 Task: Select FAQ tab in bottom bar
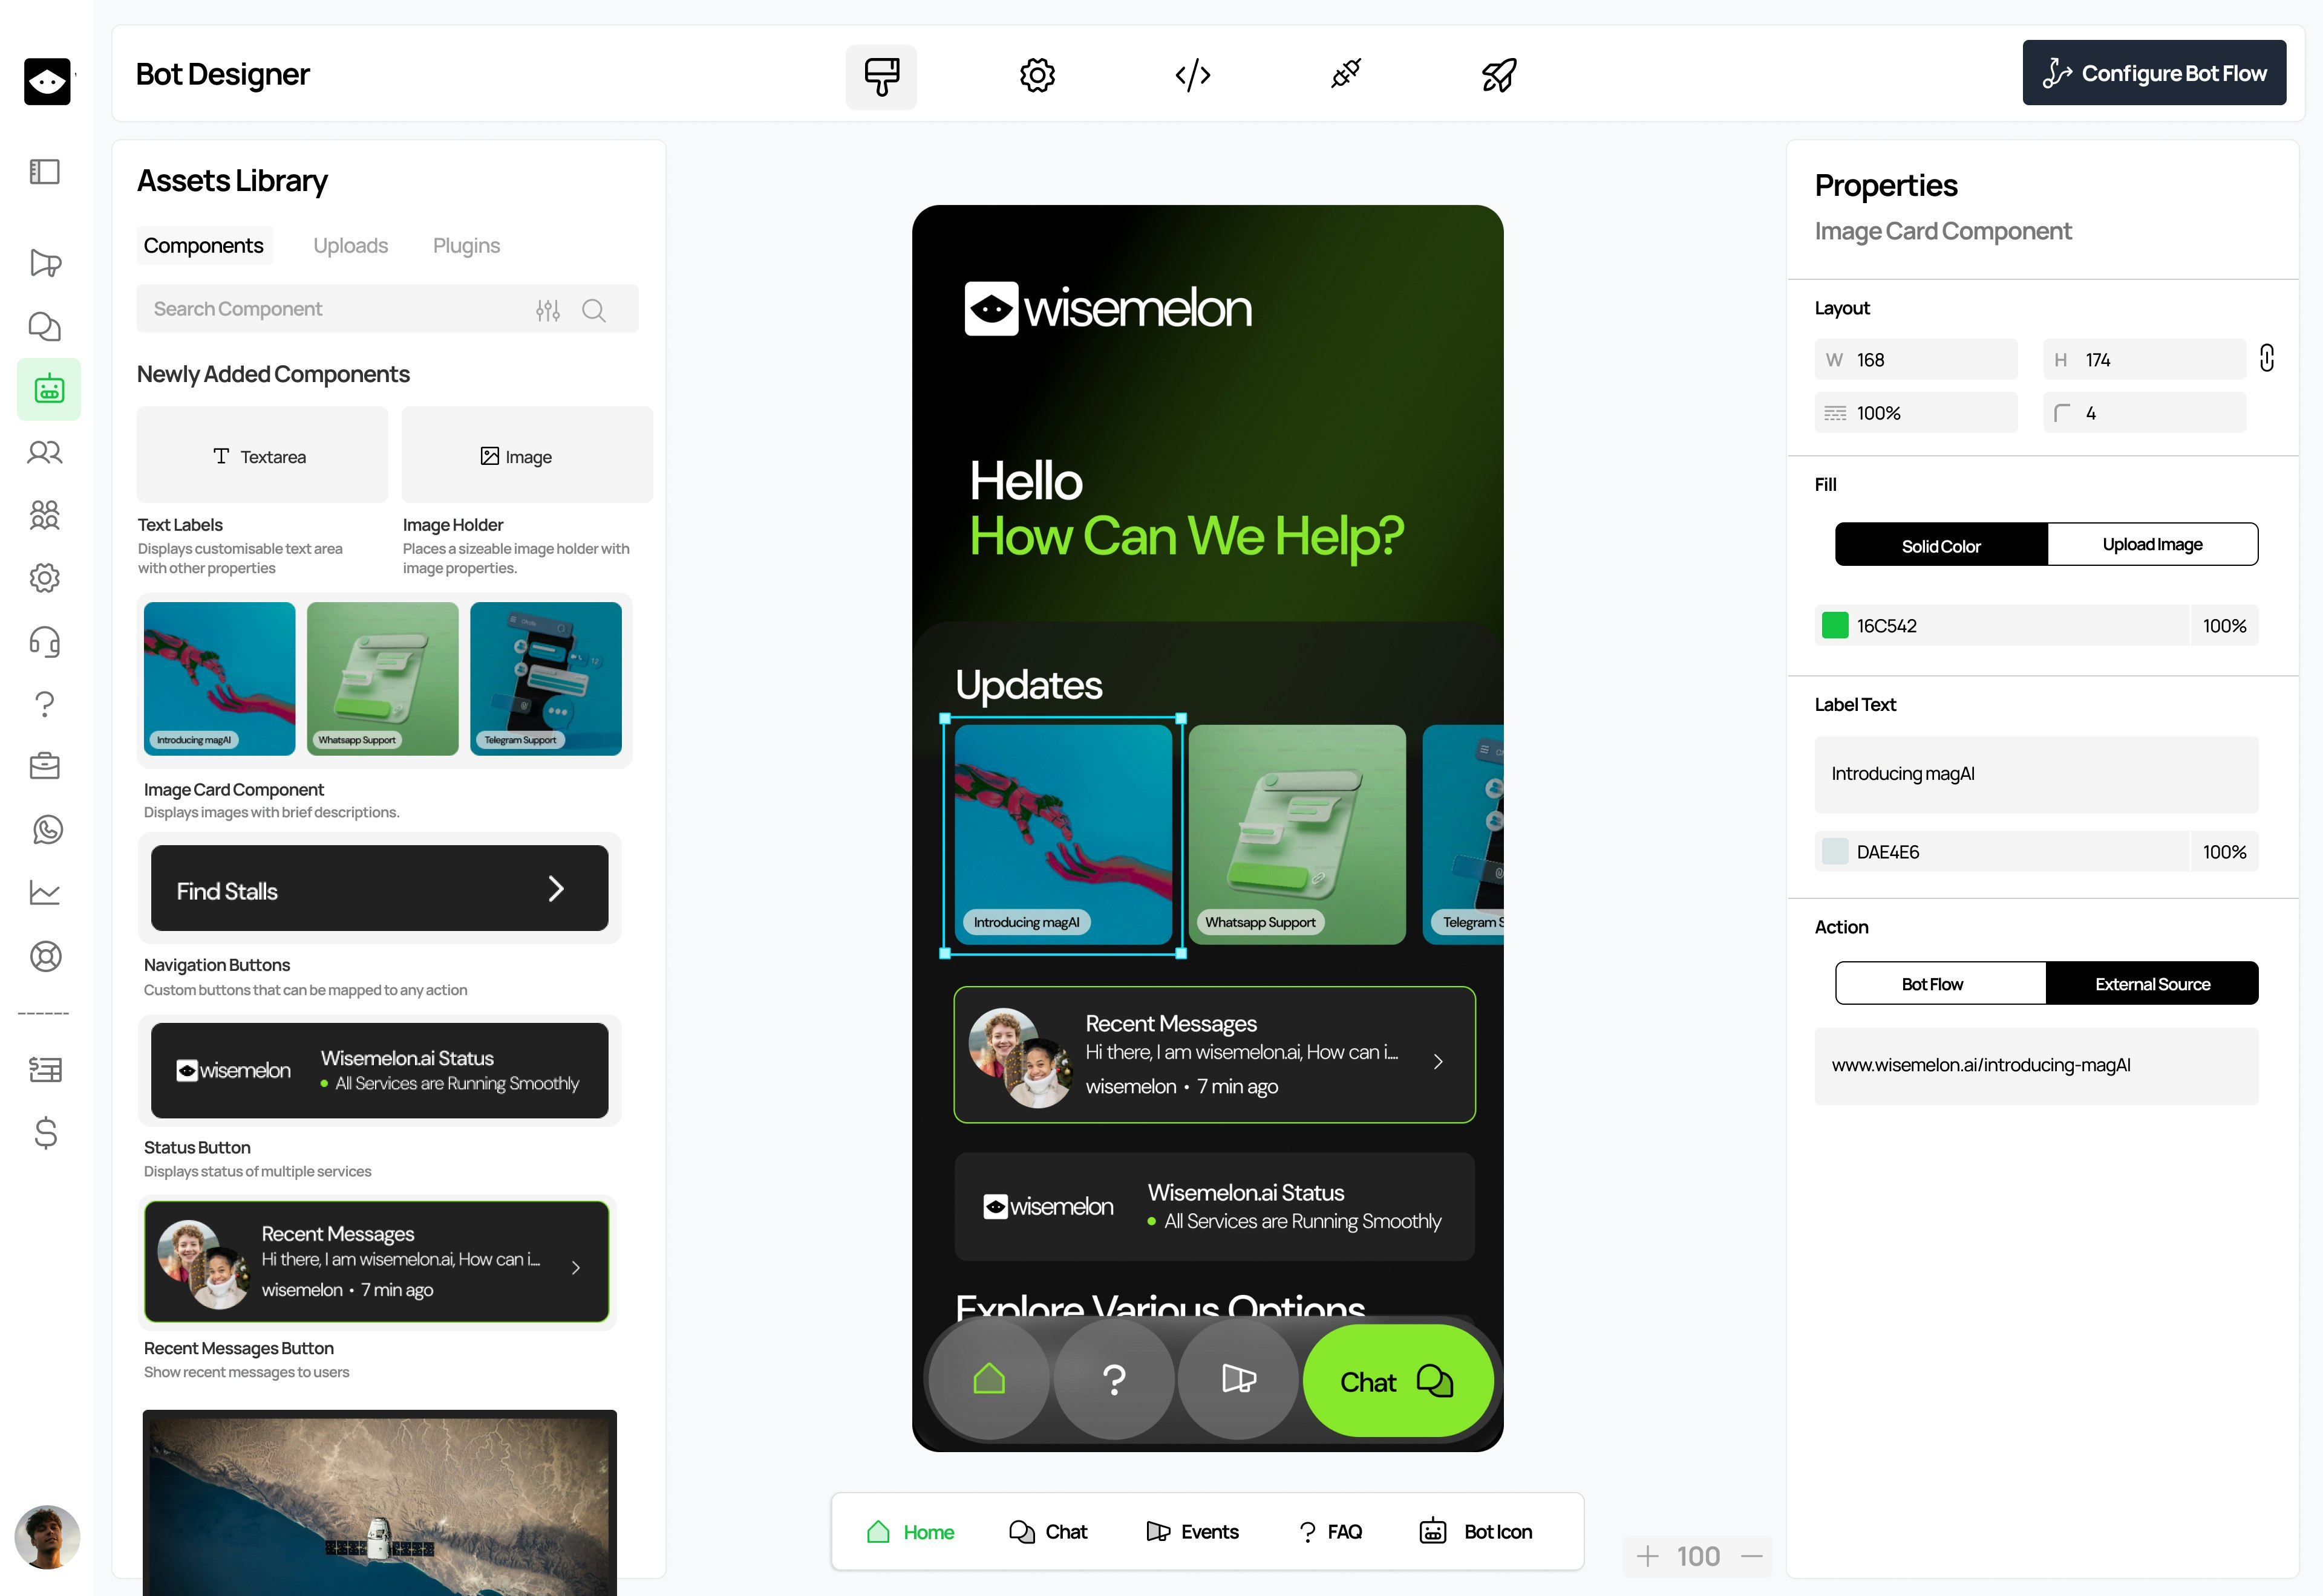click(1330, 1532)
